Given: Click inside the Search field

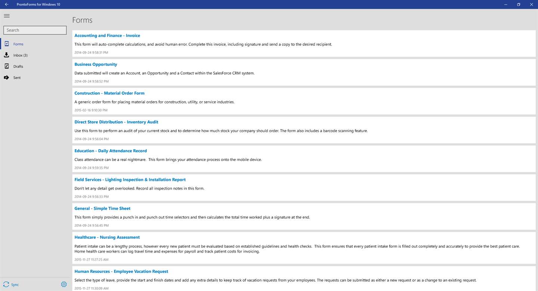Looking at the screenshot, I should point(35,30).
